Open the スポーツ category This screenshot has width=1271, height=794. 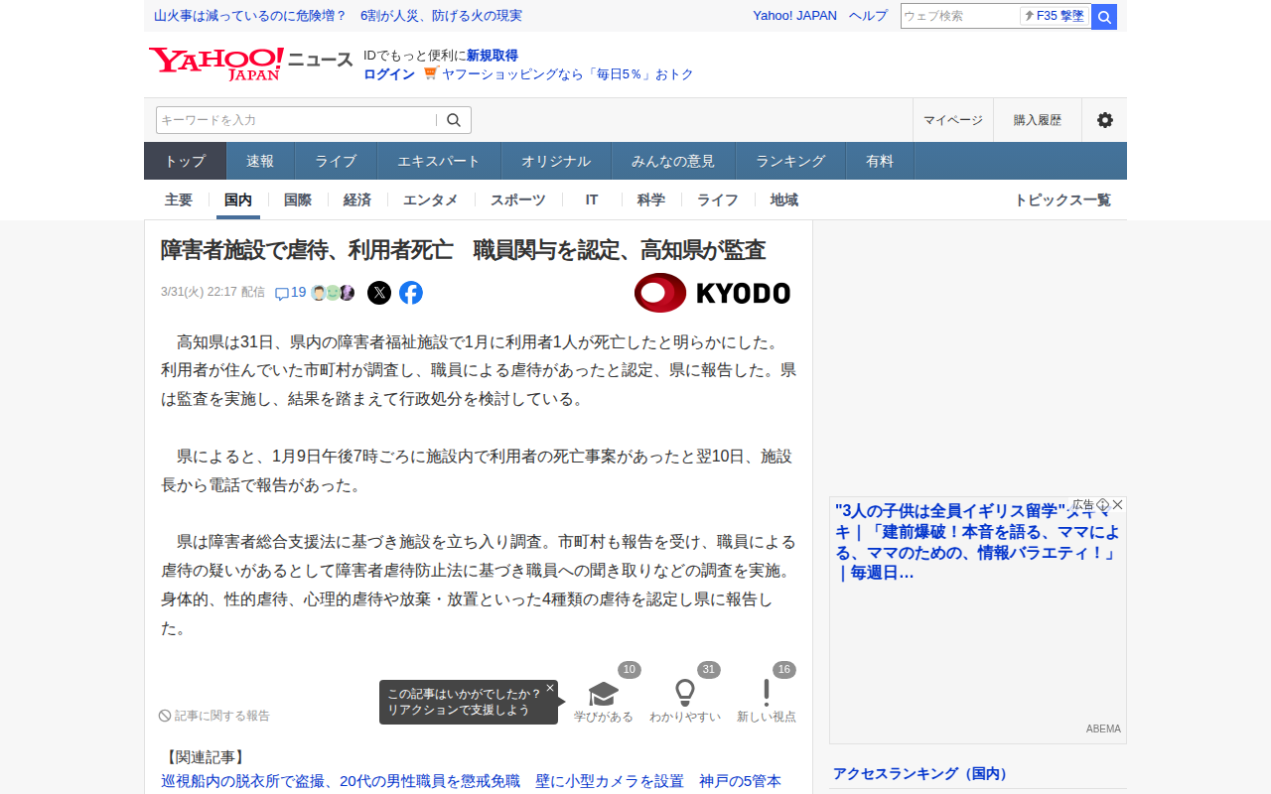pyautogui.click(x=518, y=199)
